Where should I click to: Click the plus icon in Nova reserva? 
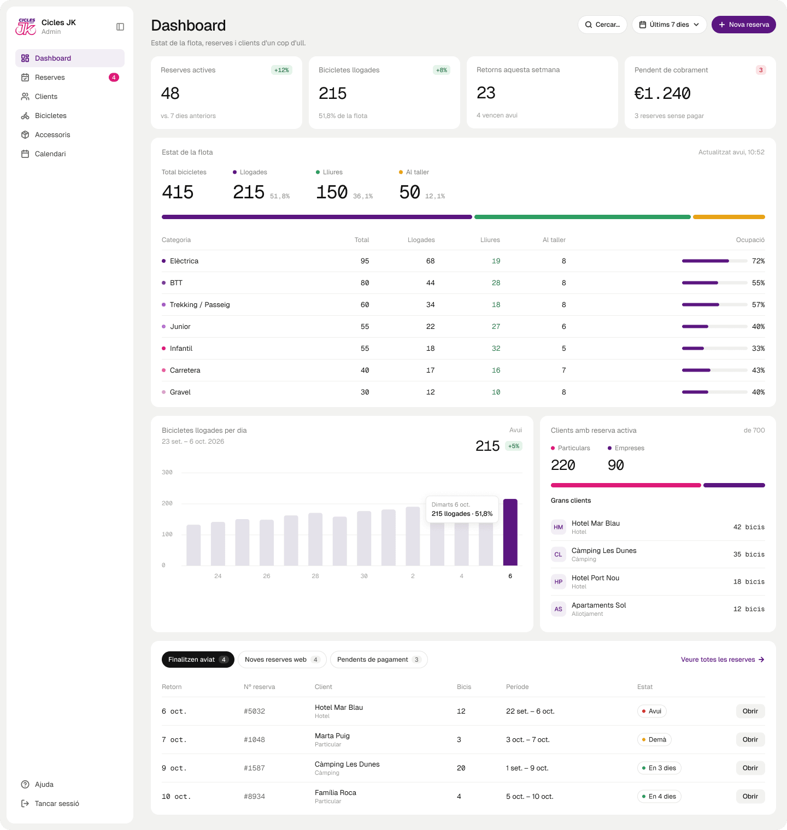pos(722,25)
